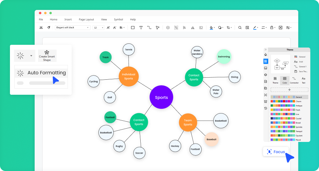Screen dimensions: 319x171
Task: Select the Connector tool in toolbar
Action: [x=149, y=28]
